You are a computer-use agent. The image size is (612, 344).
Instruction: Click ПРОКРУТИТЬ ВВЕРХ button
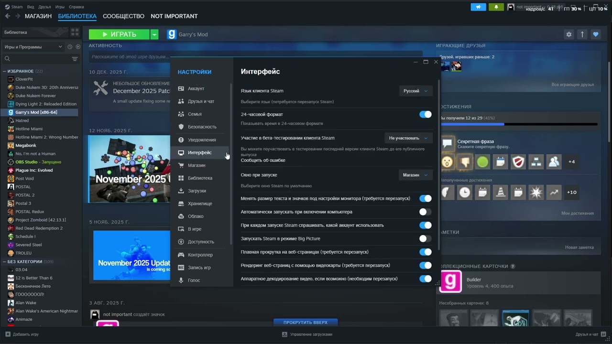pos(306,322)
